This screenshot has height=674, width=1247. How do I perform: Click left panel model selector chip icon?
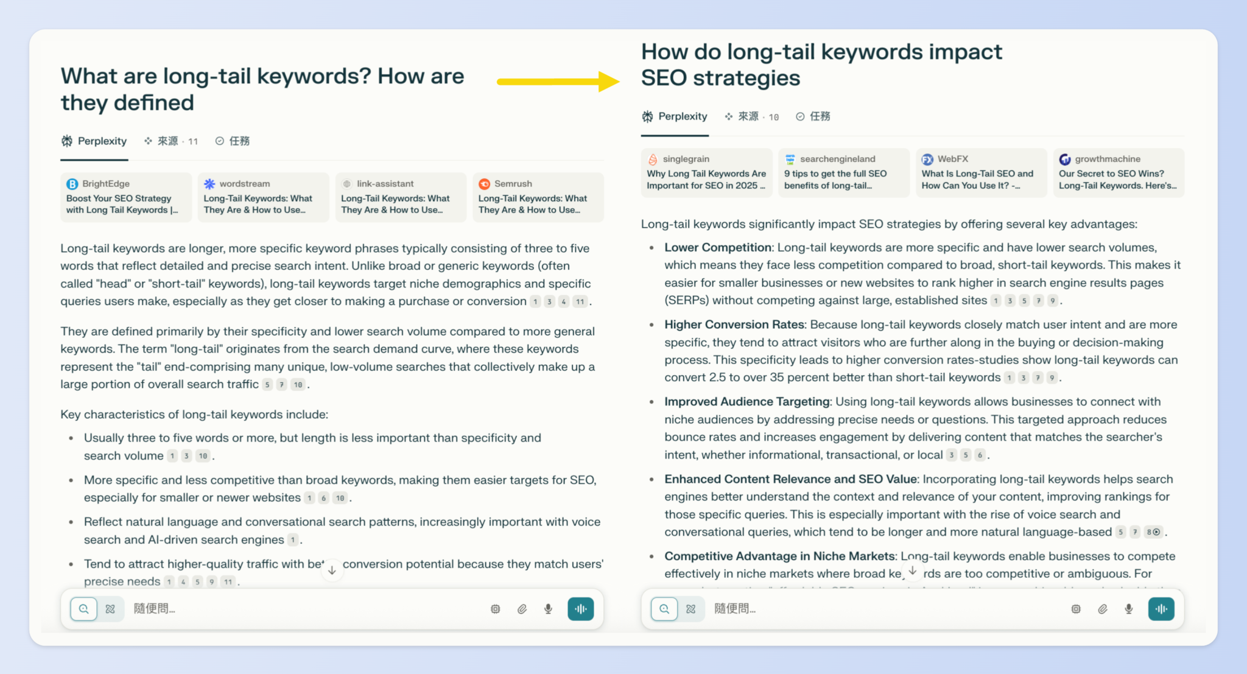(495, 609)
